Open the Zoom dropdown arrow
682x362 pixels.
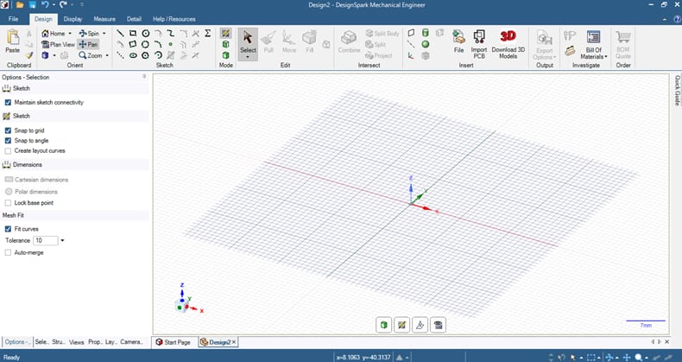tap(107, 55)
